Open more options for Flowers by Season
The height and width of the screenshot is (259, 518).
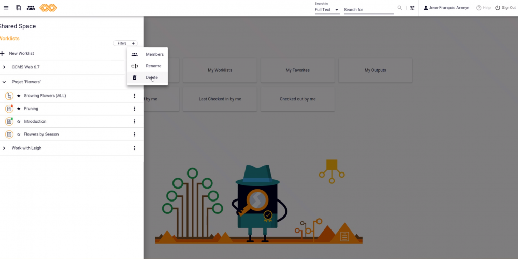[135, 134]
